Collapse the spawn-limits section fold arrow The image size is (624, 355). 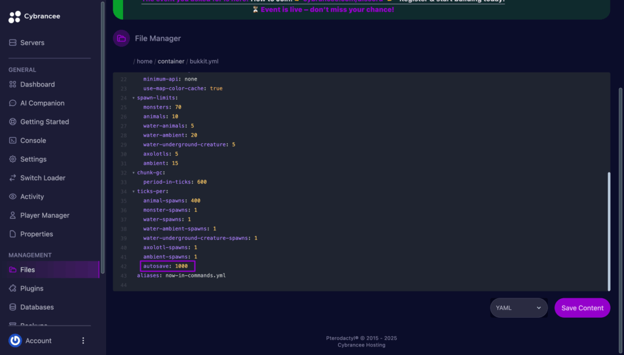133,98
